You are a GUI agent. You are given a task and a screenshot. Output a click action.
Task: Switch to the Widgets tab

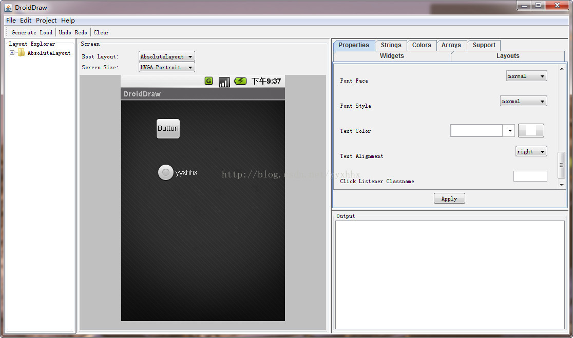[x=392, y=56]
